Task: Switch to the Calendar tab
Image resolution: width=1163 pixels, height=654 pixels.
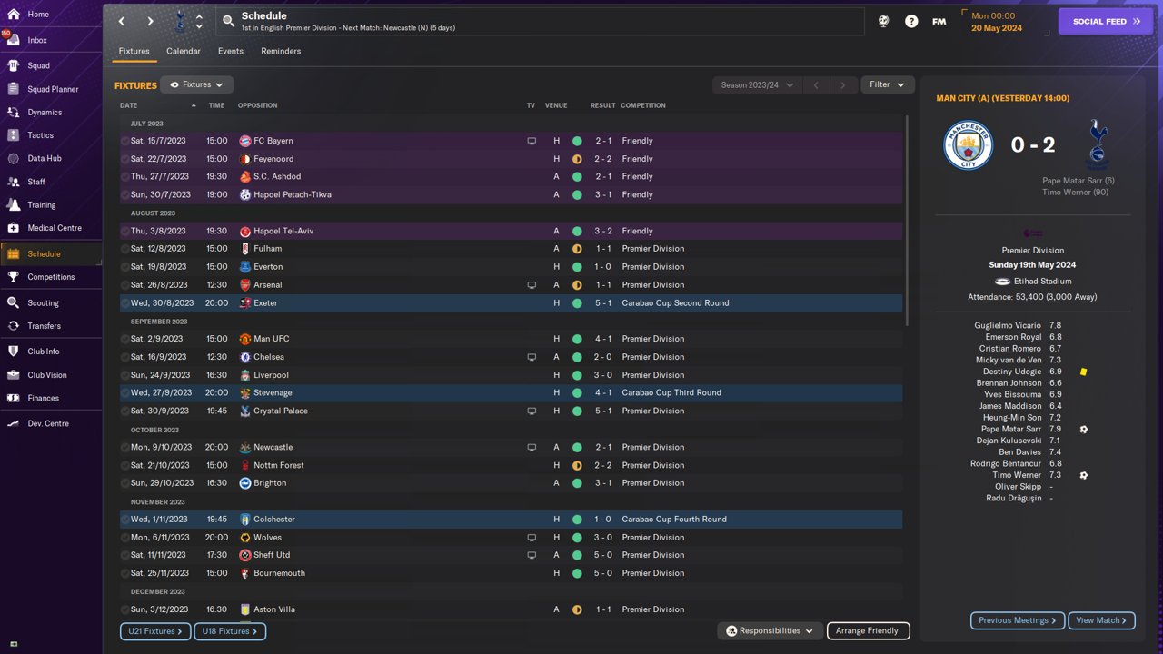Action: 183,51
